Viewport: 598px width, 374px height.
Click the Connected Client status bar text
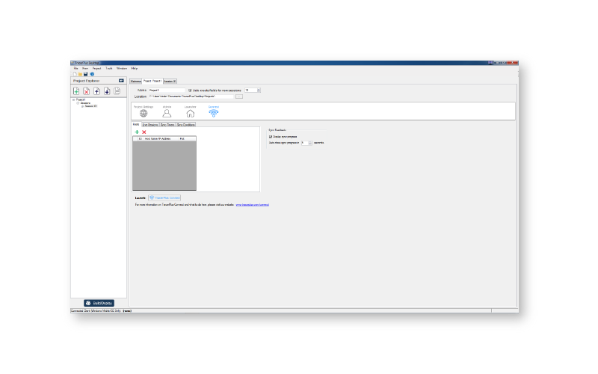(101, 311)
